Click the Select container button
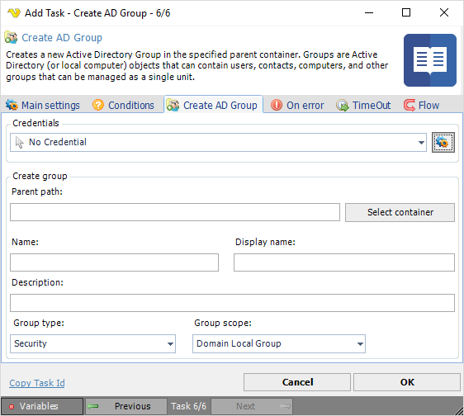 tap(400, 212)
